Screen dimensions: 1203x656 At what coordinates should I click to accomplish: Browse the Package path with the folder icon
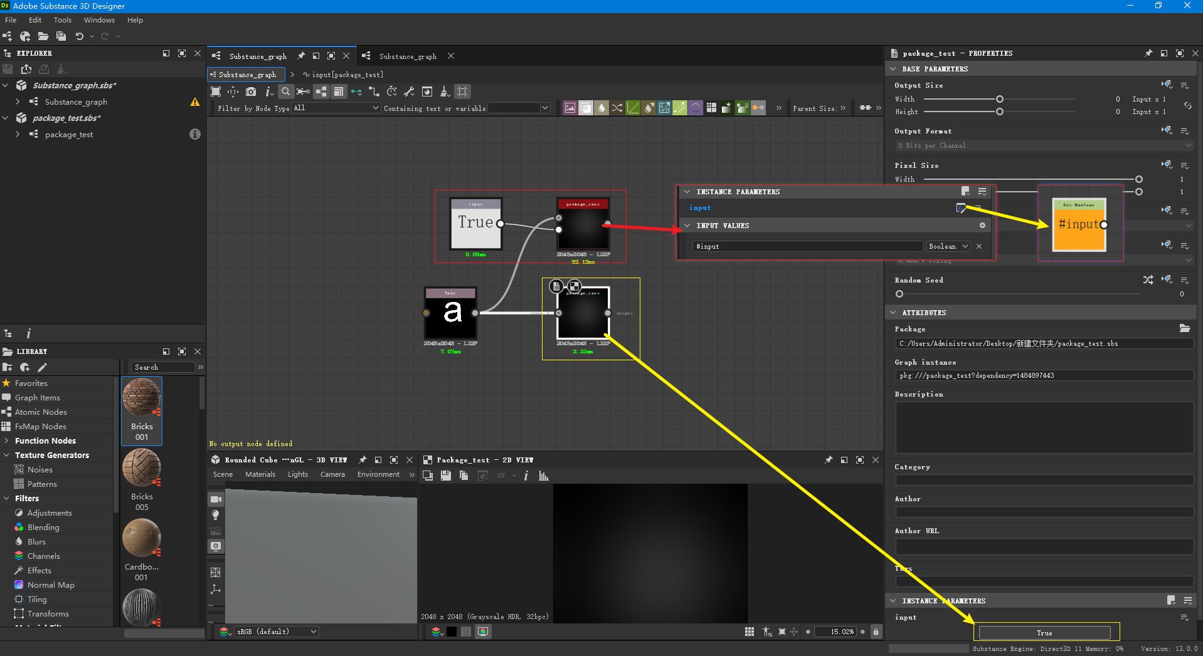[x=1185, y=328]
